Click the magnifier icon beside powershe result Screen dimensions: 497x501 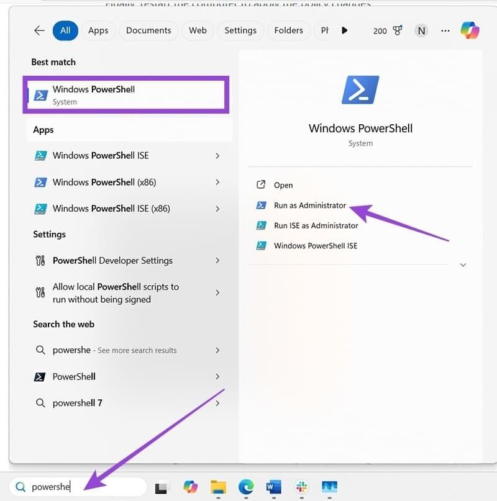tap(40, 350)
